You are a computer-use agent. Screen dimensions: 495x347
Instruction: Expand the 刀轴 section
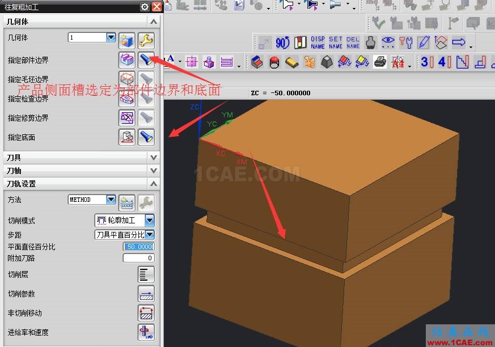(154, 171)
